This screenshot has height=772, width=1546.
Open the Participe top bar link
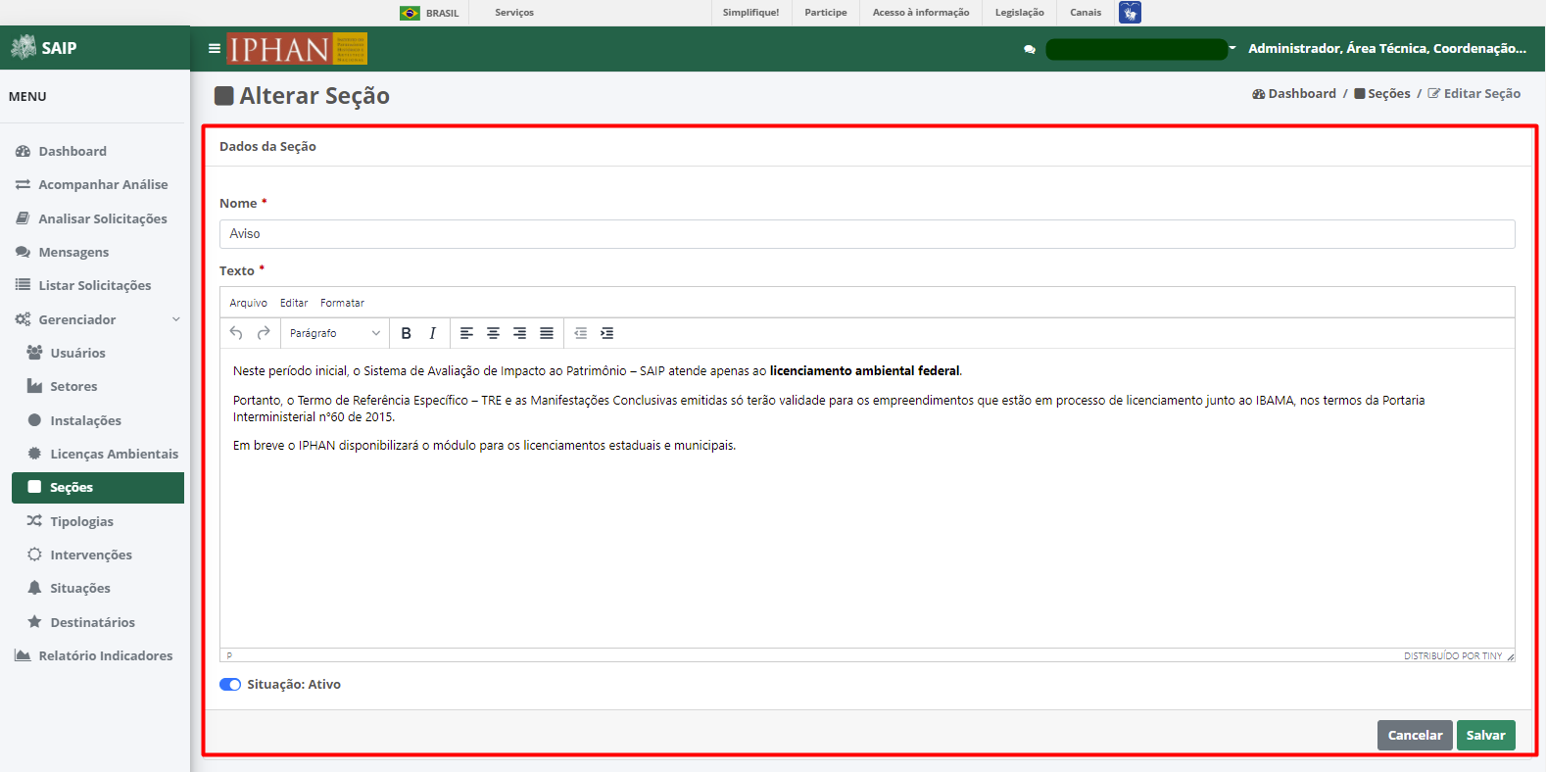pos(826,13)
